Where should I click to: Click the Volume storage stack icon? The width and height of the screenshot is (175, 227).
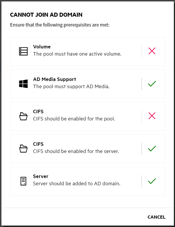(23, 51)
